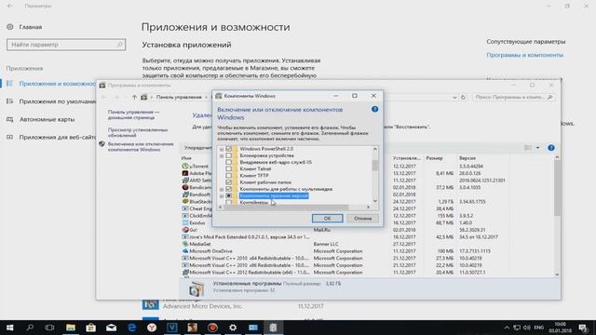Show hidden system tray icons
The width and height of the screenshot is (596, 335).
[x=507, y=328]
